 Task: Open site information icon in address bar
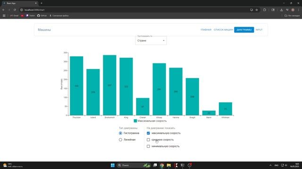coord(22,10)
